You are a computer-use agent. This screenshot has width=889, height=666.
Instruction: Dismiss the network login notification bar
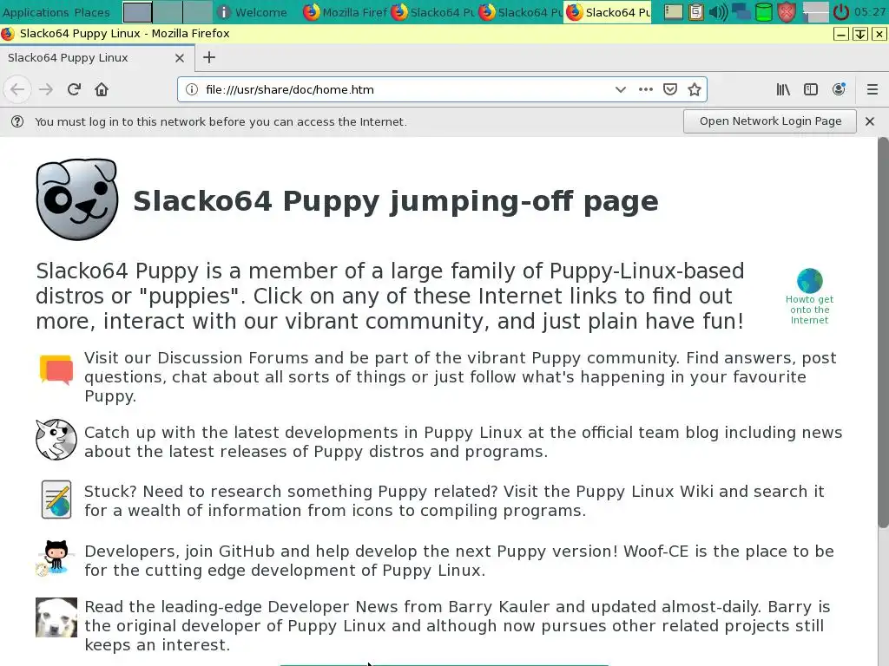[x=870, y=121]
